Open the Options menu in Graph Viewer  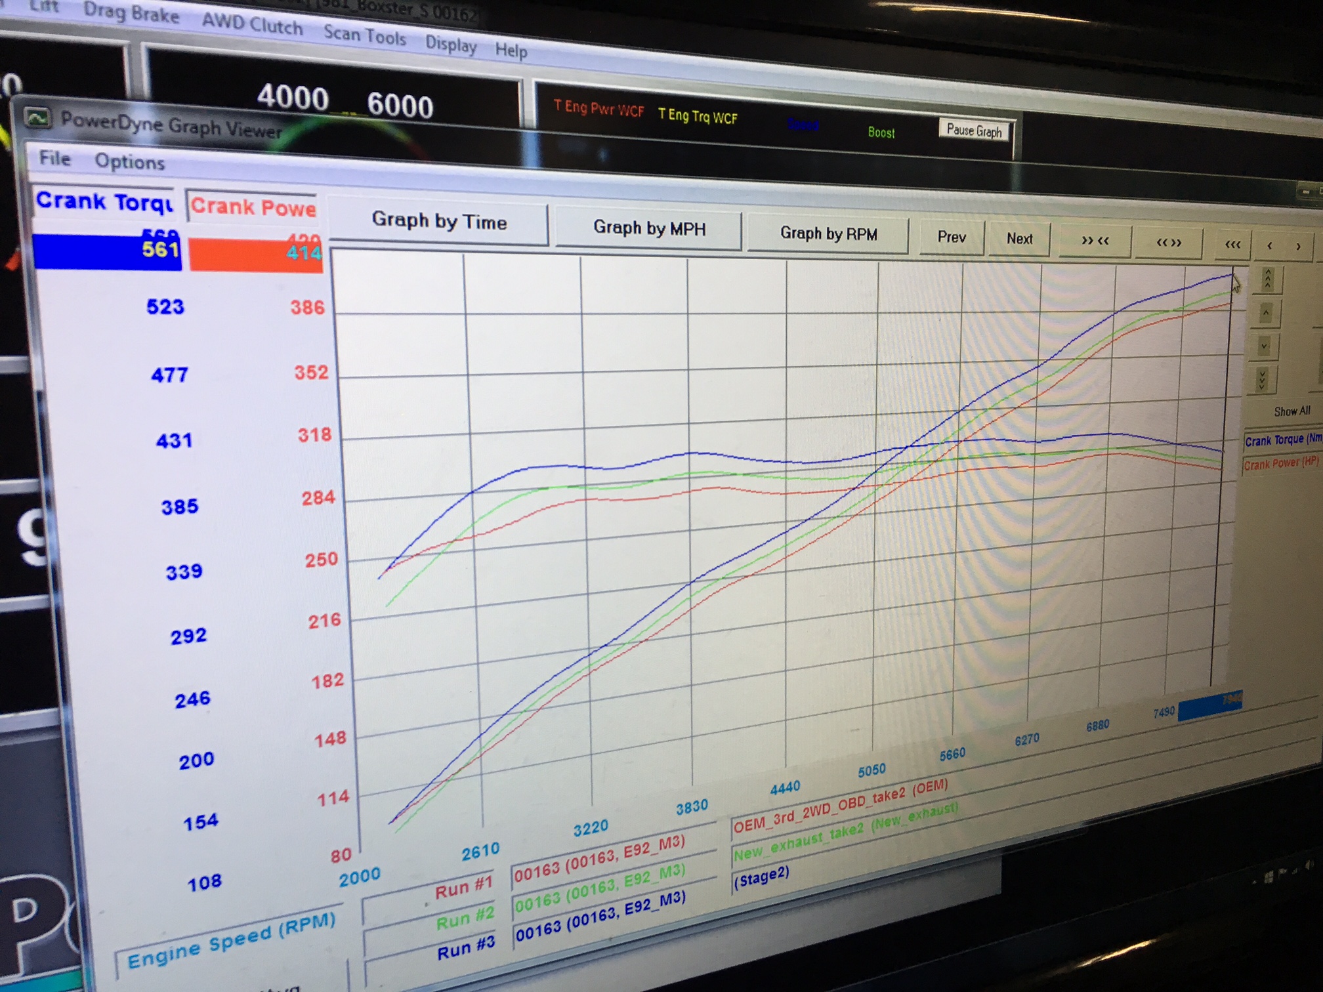pyautogui.click(x=130, y=161)
